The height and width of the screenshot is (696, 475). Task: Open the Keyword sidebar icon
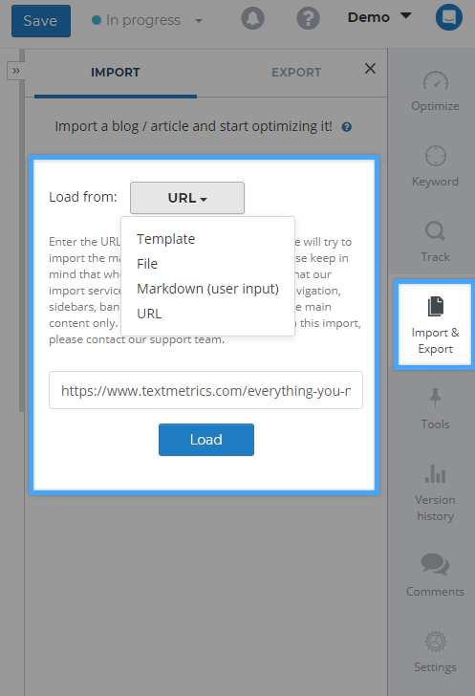click(x=436, y=156)
